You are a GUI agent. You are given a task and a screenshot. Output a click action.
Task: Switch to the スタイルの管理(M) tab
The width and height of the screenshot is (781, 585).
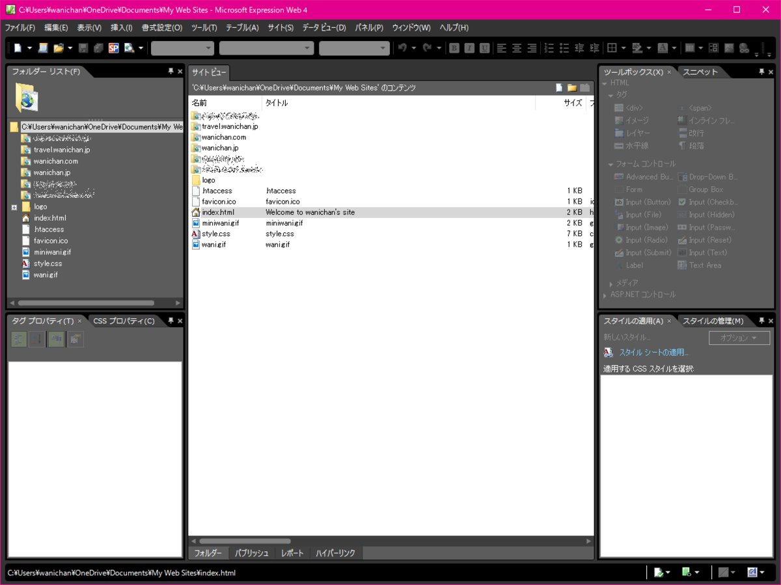coord(713,321)
